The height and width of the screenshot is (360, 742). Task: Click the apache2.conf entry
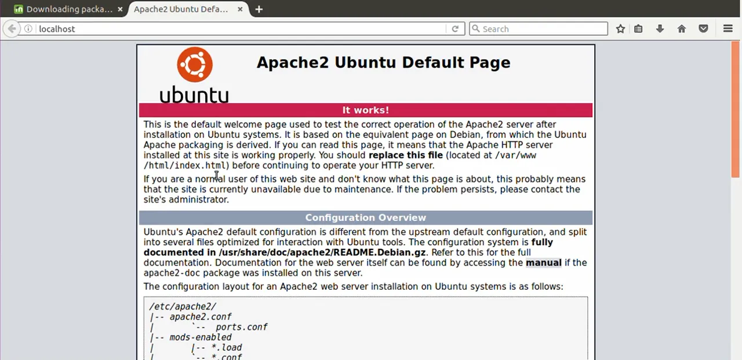pyautogui.click(x=201, y=317)
